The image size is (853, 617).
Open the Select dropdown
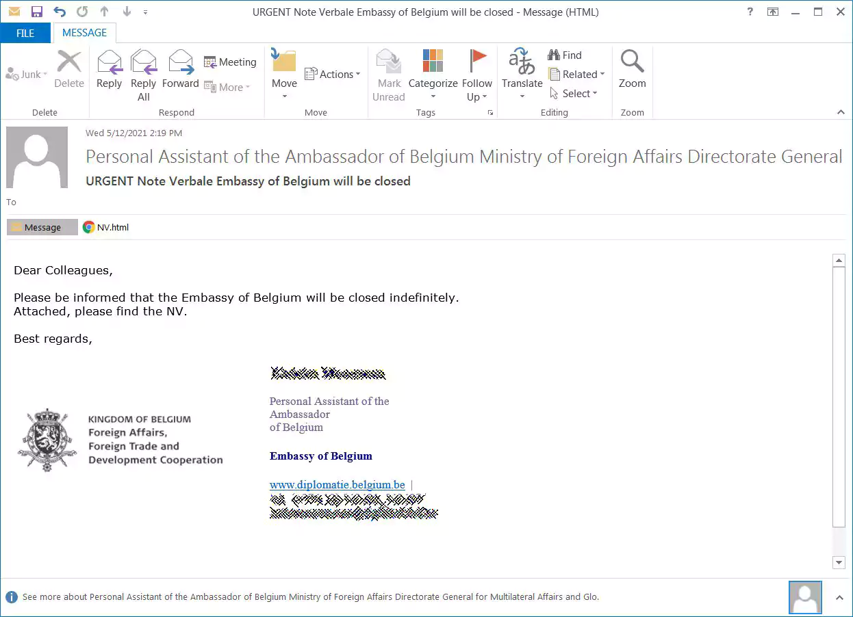pyautogui.click(x=574, y=94)
